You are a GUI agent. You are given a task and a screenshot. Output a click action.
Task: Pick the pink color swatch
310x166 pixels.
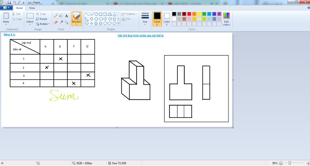point(189,19)
